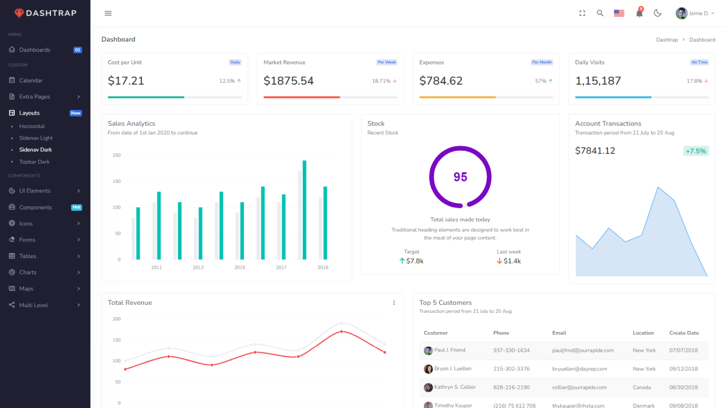The image size is (726, 408).
Task: Select the Sidenav Light layout
Action: tap(36, 138)
